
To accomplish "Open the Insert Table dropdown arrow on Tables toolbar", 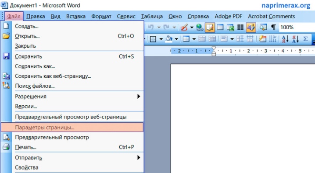I will [194, 39].
